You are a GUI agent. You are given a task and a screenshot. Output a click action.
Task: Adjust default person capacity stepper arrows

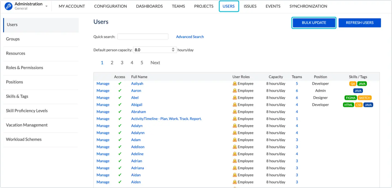173,50
